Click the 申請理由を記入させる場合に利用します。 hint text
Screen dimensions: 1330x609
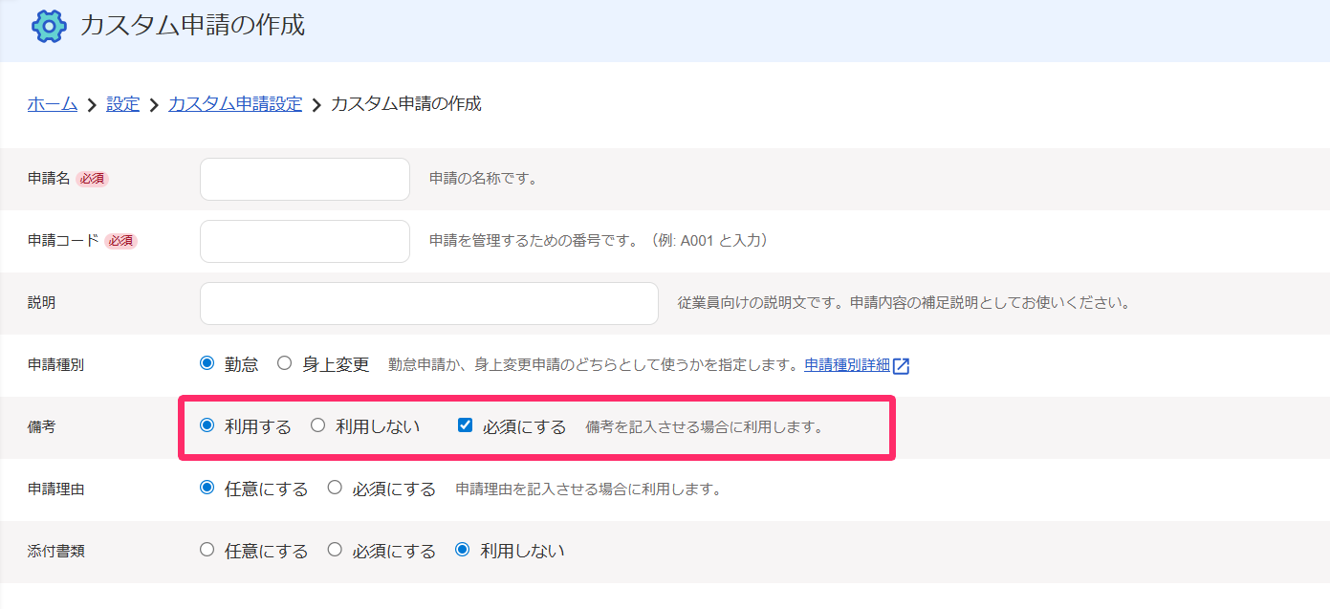[588, 489]
